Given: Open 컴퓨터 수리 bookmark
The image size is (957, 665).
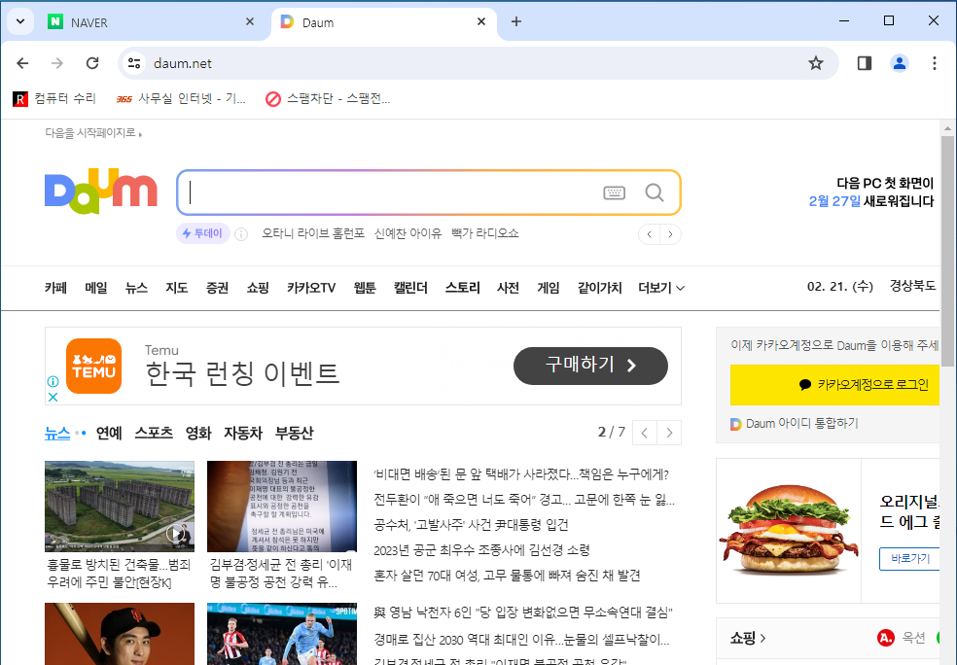Looking at the screenshot, I should coord(54,99).
